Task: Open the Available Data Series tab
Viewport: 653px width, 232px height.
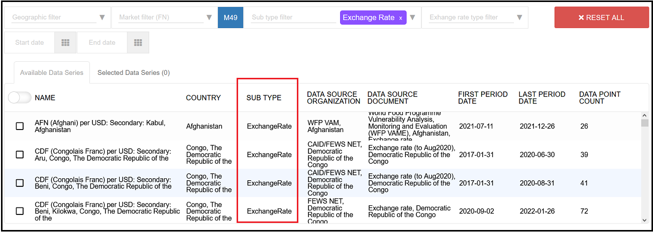Action: point(52,73)
